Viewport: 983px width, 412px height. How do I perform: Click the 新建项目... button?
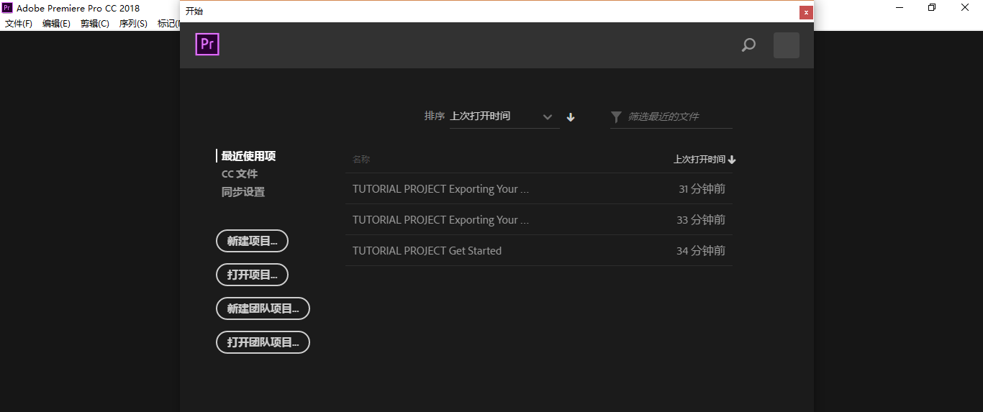point(252,241)
